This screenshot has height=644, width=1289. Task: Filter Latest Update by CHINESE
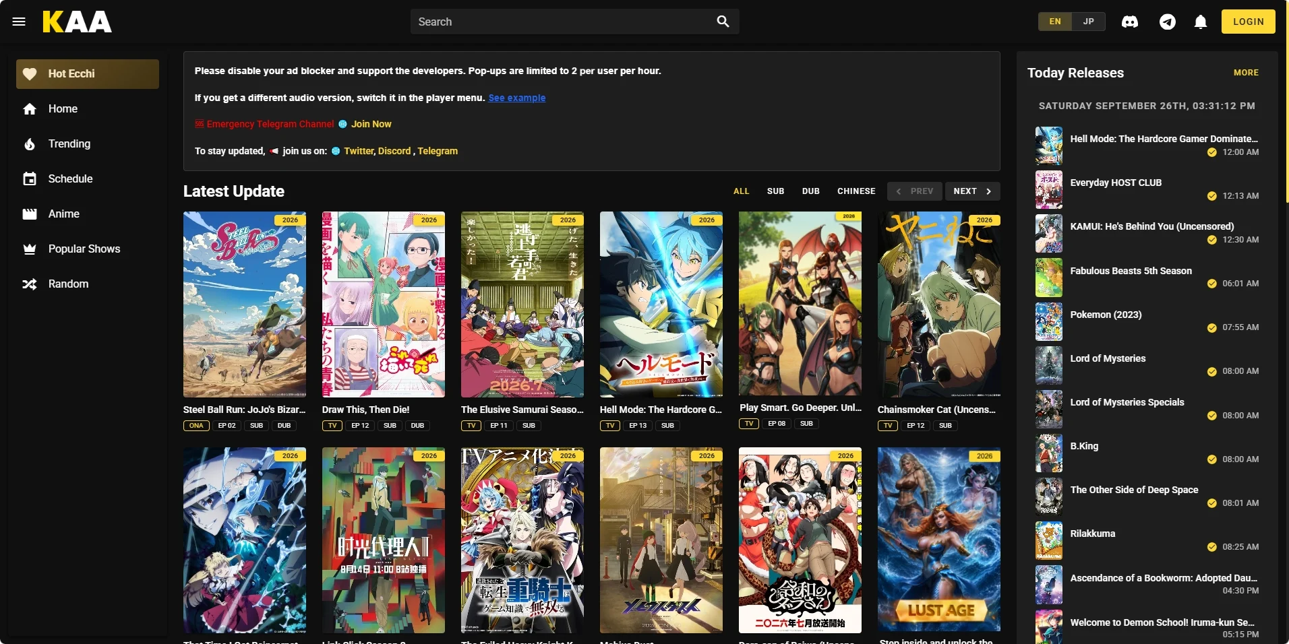856,191
